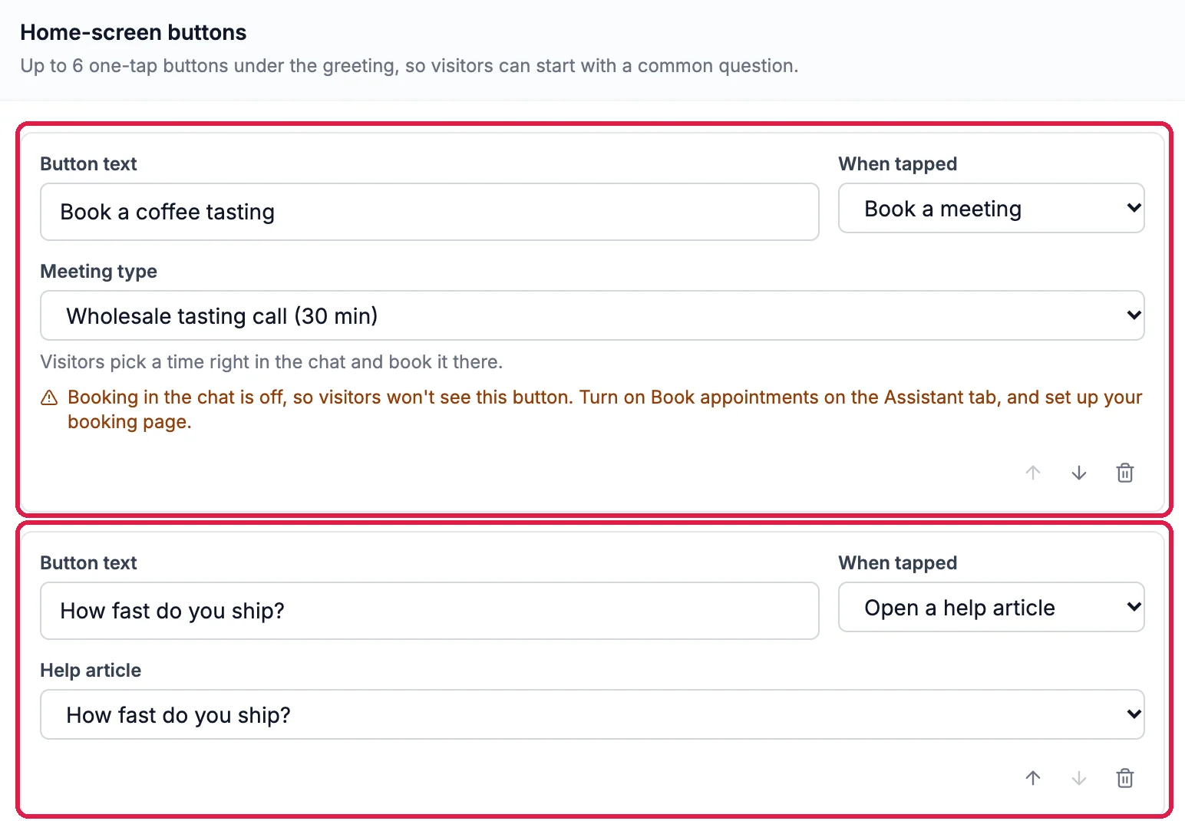This screenshot has width=1185, height=821.
Task: Edit the How fast do you ship text field
Action: click(430, 611)
